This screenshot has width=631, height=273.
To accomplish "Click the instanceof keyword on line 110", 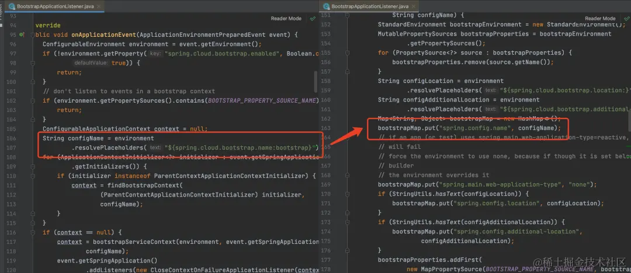I will coord(133,176).
